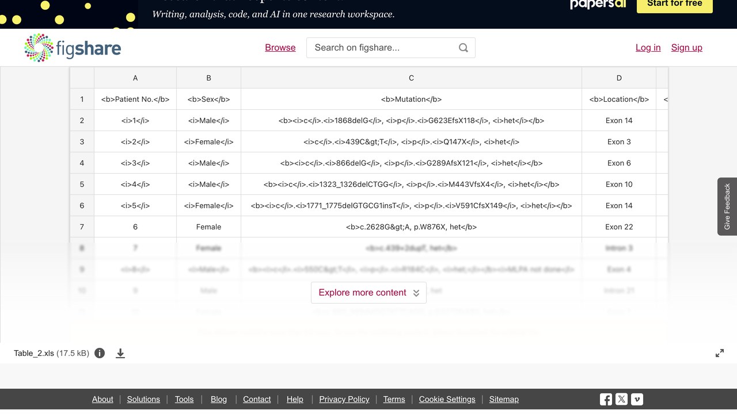This screenshot has width=737, height=414.
Task: Open About footer link
Action: coord(102,399)
